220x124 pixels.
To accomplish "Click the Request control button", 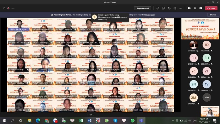I will [143, 8].
